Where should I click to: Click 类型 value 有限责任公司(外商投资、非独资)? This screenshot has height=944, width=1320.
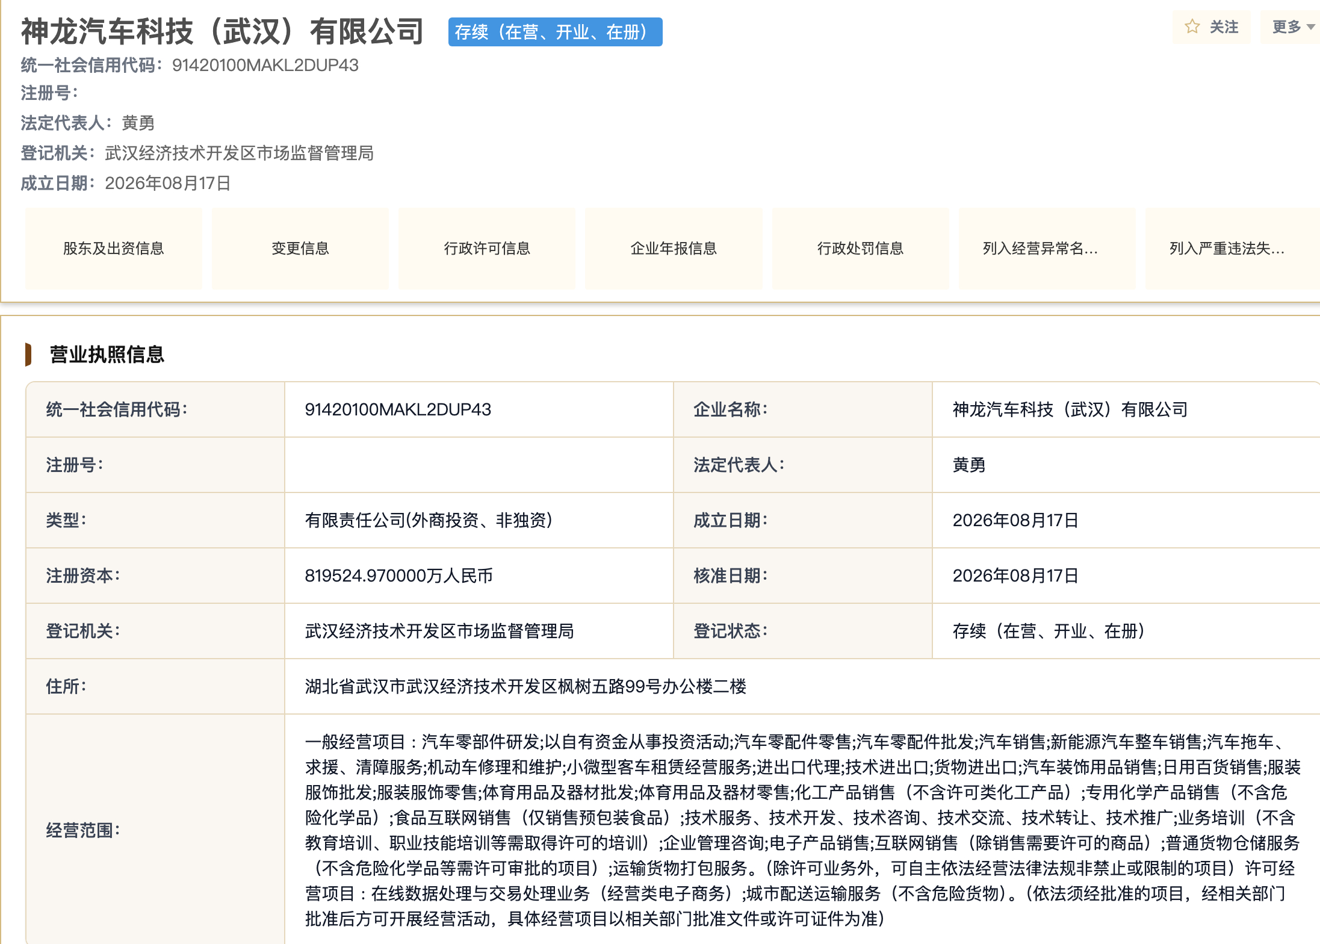tap(429, 520)
